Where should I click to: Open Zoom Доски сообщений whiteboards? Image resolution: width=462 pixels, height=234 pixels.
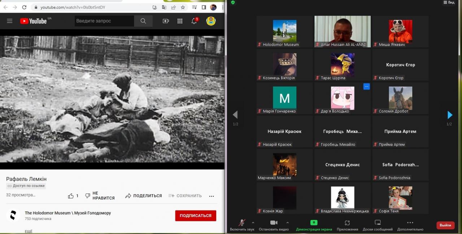coord(378,223)
